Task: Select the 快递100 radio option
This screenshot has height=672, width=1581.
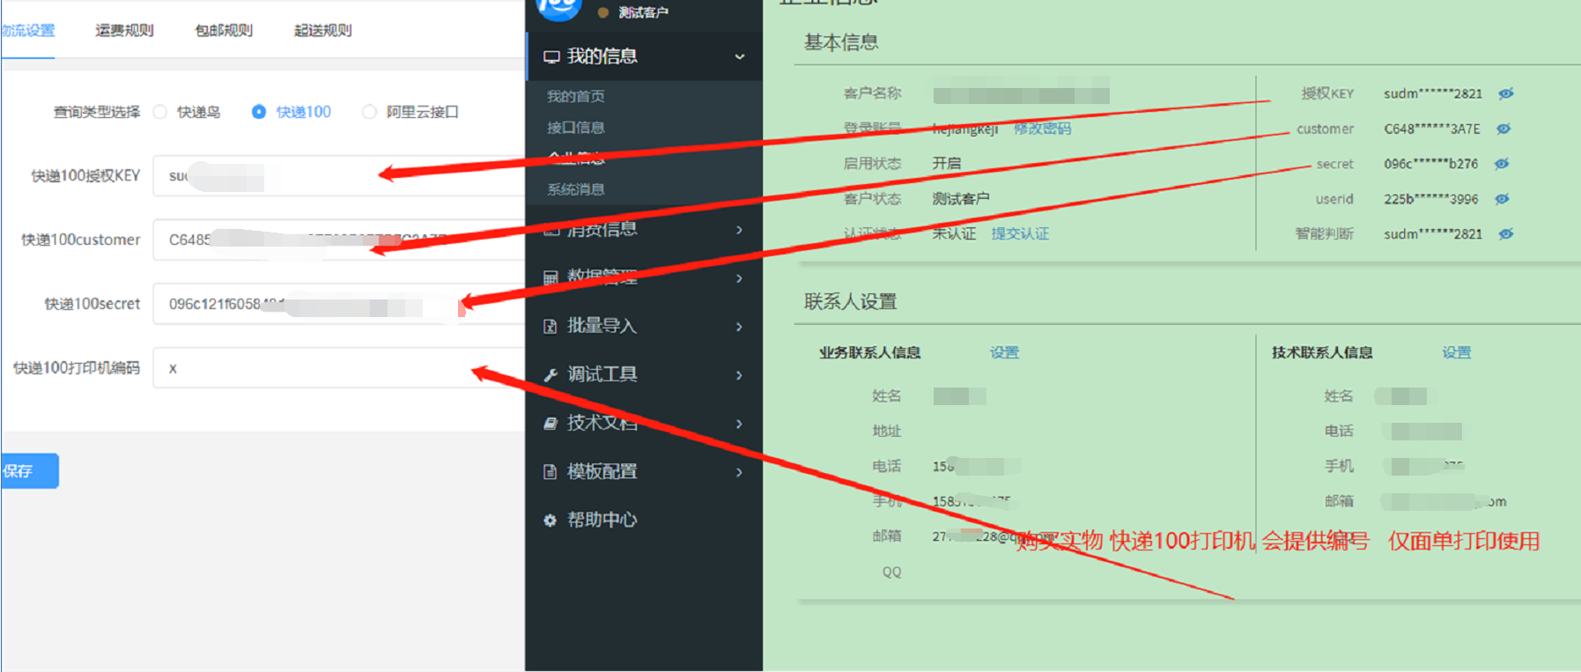Action: 259,112
